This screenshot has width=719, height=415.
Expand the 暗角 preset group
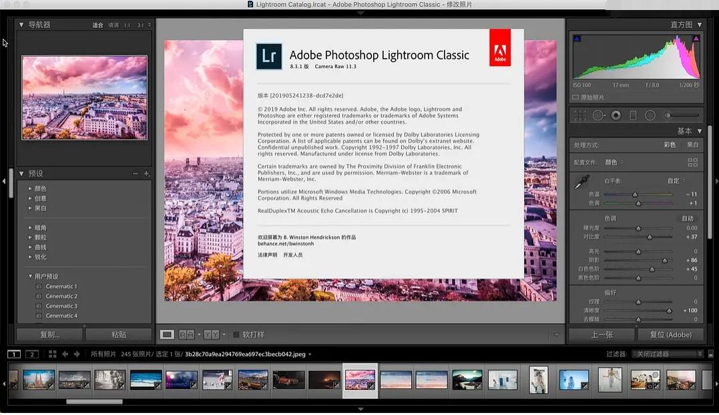click(x=30, y=228)
